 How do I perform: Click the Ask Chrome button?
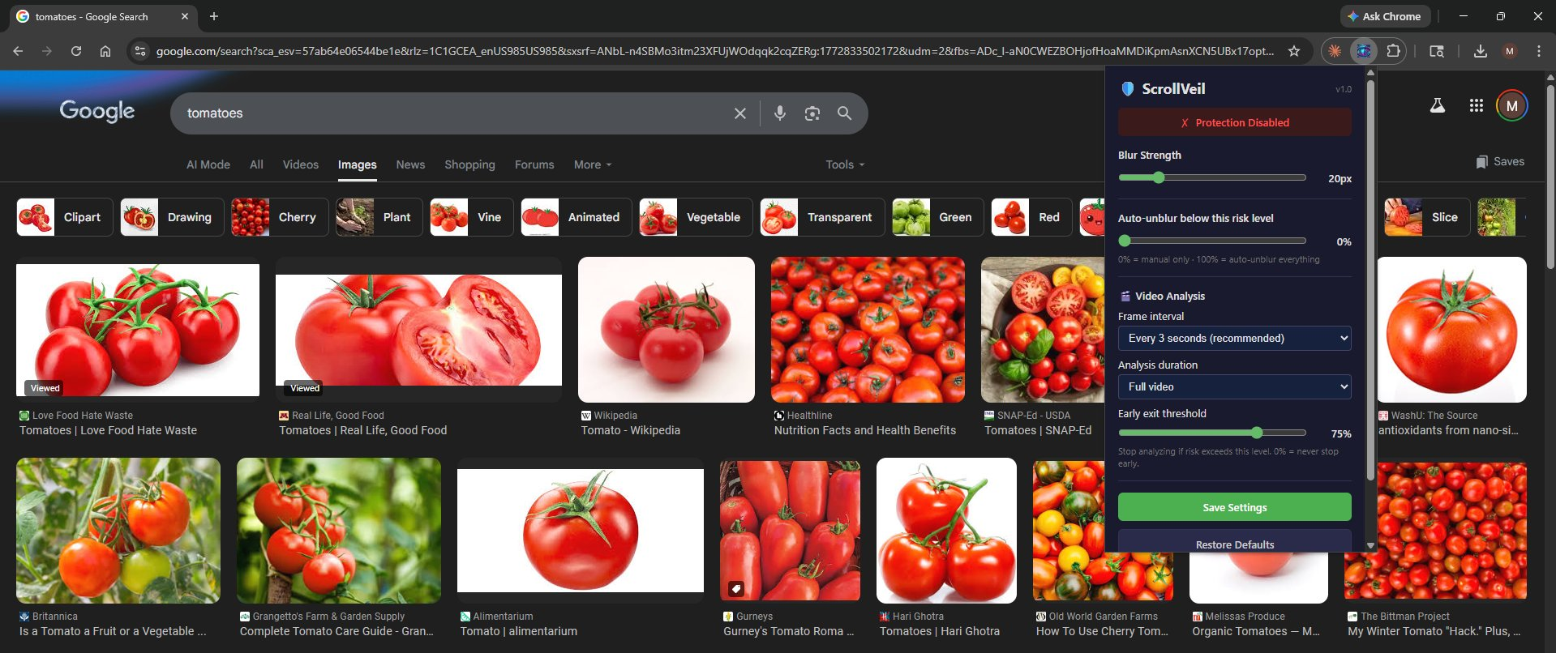[1384, 16]
